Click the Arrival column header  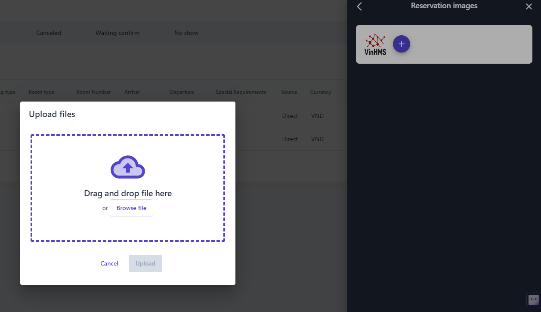[132, 92]
